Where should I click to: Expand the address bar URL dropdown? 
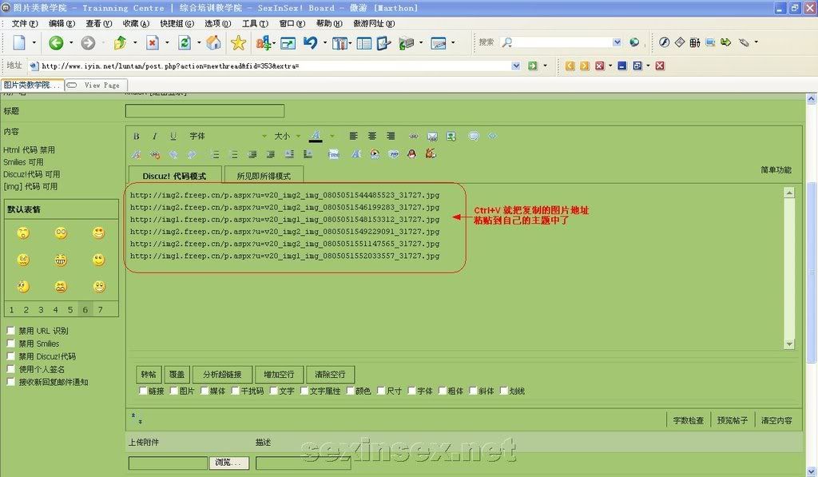[x=516, y=66]
